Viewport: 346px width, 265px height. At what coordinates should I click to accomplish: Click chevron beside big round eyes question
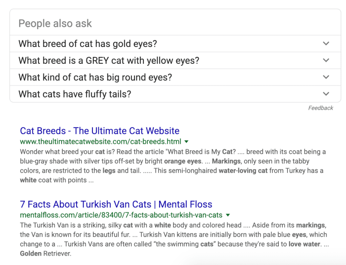tap(326, 77)
